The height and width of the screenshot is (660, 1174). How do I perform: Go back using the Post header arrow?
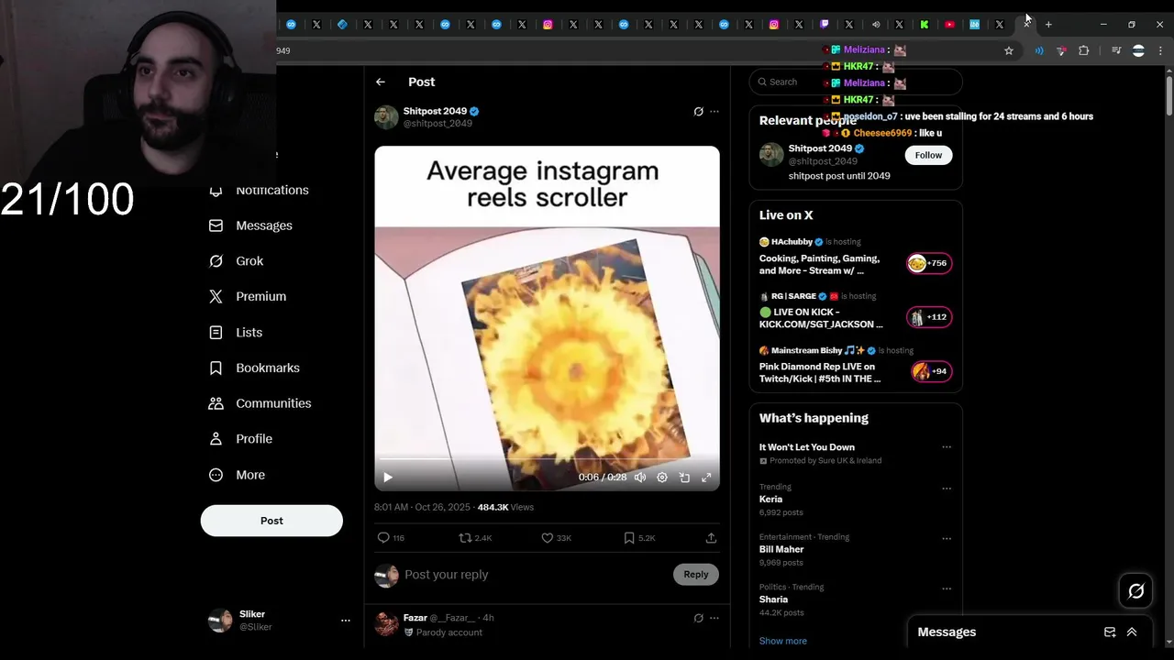point(381,82)
